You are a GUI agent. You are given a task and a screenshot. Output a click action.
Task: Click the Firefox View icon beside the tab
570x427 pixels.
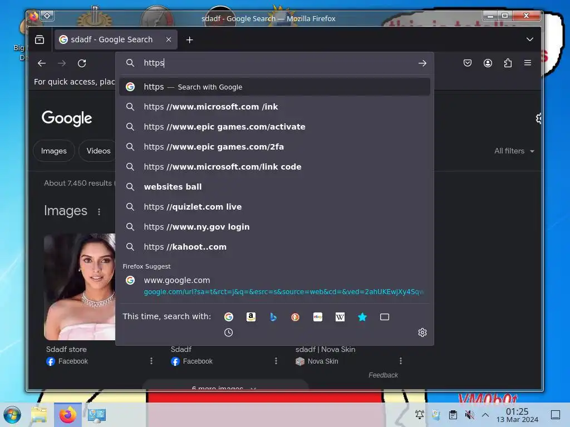(x=40, y=39)
